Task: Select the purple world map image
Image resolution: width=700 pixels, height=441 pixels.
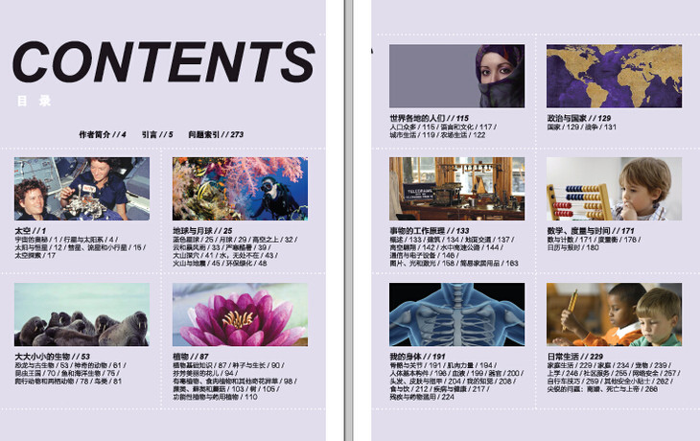Action: (614, 76)
